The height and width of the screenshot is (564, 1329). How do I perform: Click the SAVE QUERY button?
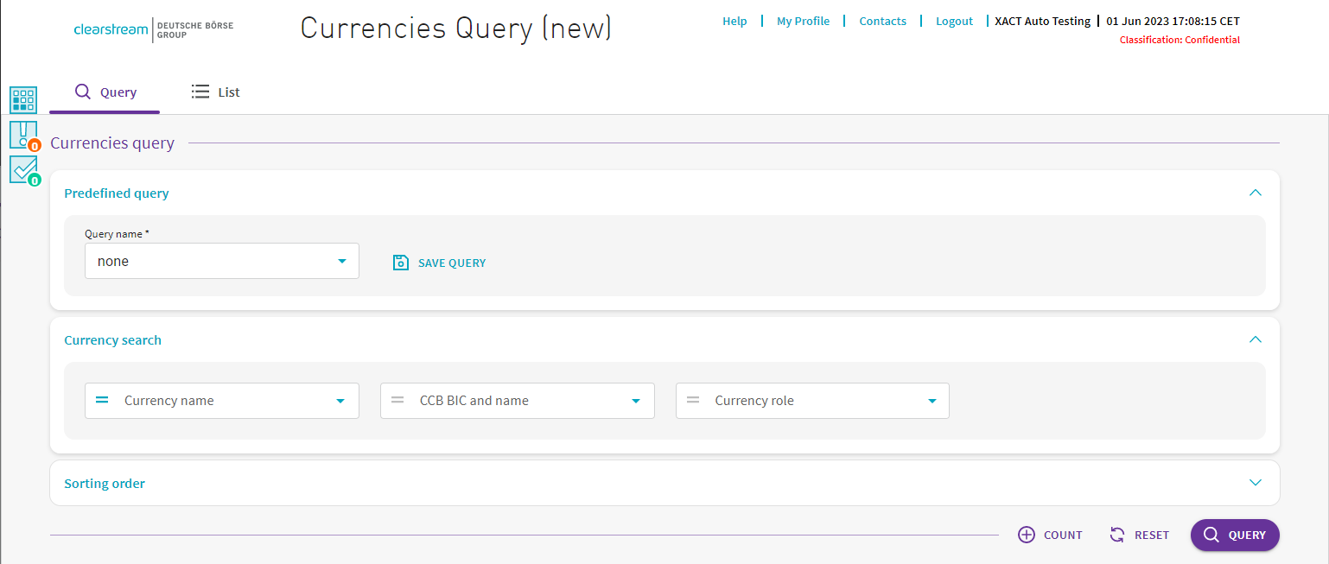pyautogui.click(x=440, y=263)
